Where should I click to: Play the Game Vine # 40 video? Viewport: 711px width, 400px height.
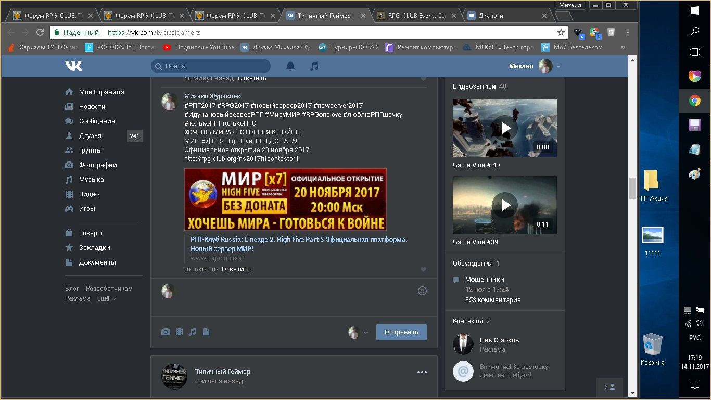tap(505, 128)
